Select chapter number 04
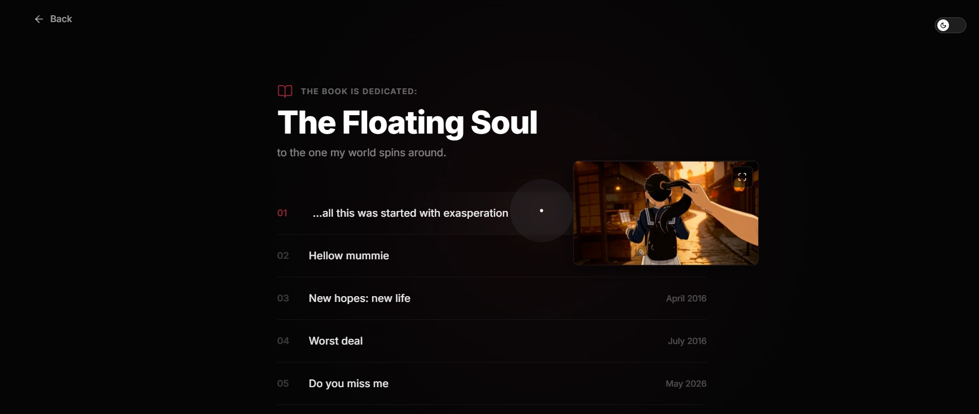The width and height of the screenshot is (979, 414). tap(283, 341)
